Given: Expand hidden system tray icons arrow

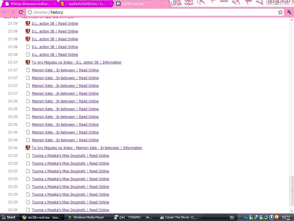Looking at the screenshot, I should point(240,218).
